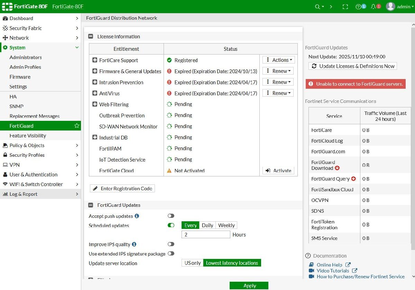
Task: Turn on Use extended IPS signature package
Action: click(171, 254)
